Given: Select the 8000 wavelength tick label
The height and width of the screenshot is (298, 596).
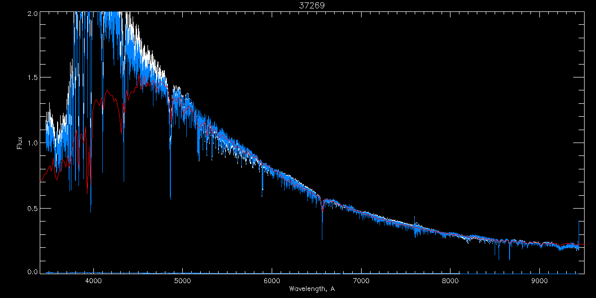Looking at the screenshot, I should click(x=450, y=280).
